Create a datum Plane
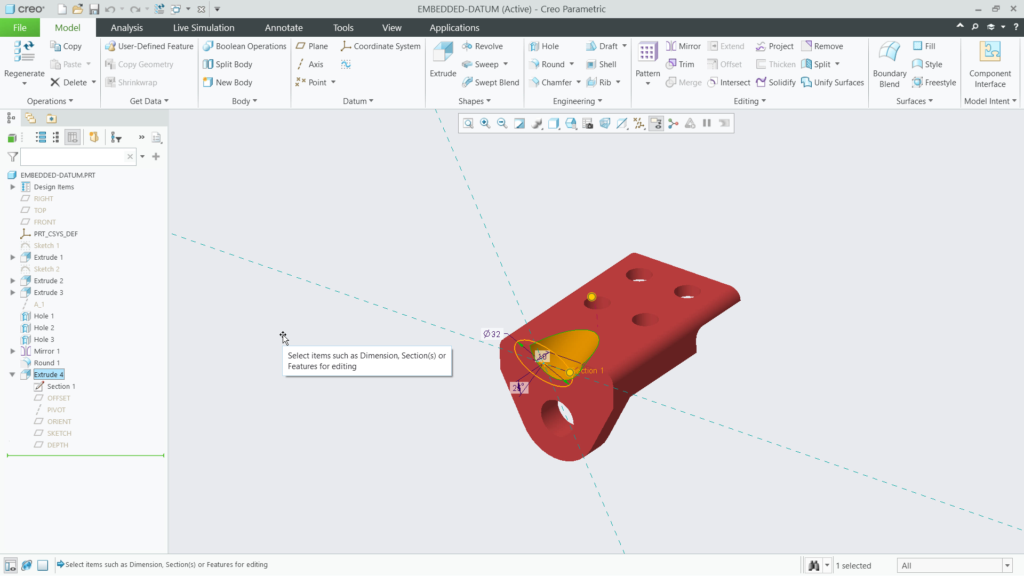This screenshot has width=1024, height=576. coord(311,46)
